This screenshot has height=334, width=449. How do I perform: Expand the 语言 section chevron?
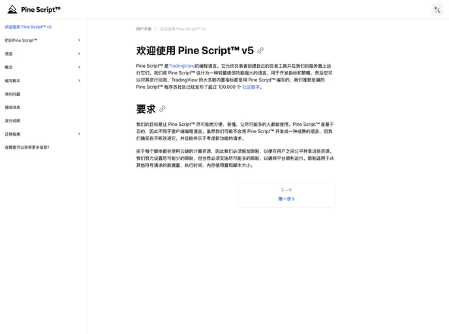pyautogui.click(x=79, y=53)
